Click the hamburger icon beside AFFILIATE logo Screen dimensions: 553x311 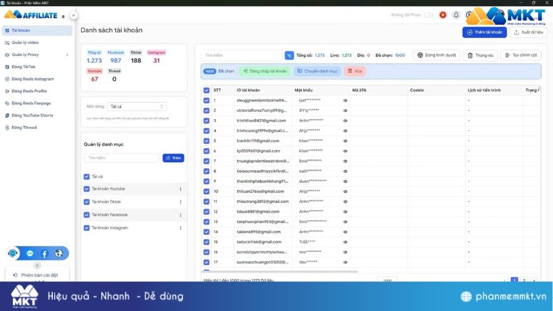(63, 16)
